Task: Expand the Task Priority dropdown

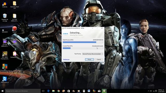Action: coord(93,54)
